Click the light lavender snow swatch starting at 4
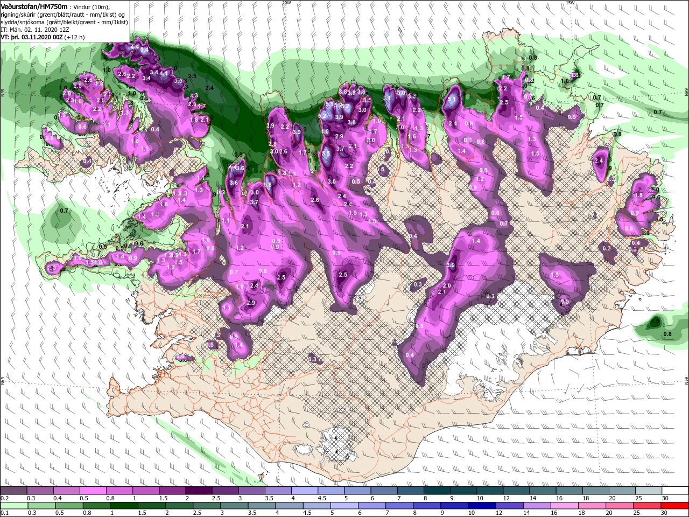The height and width of the screenshot is (517, 689). (x=304, y=491)
